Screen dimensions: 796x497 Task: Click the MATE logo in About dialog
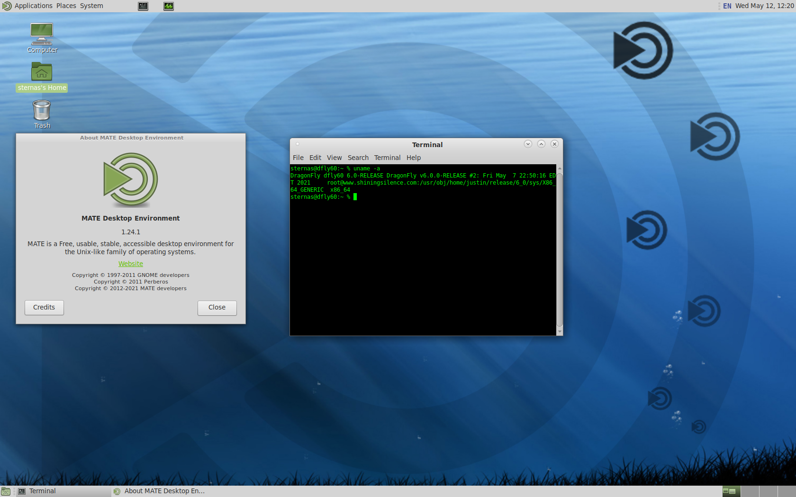[x=131, y=180]
